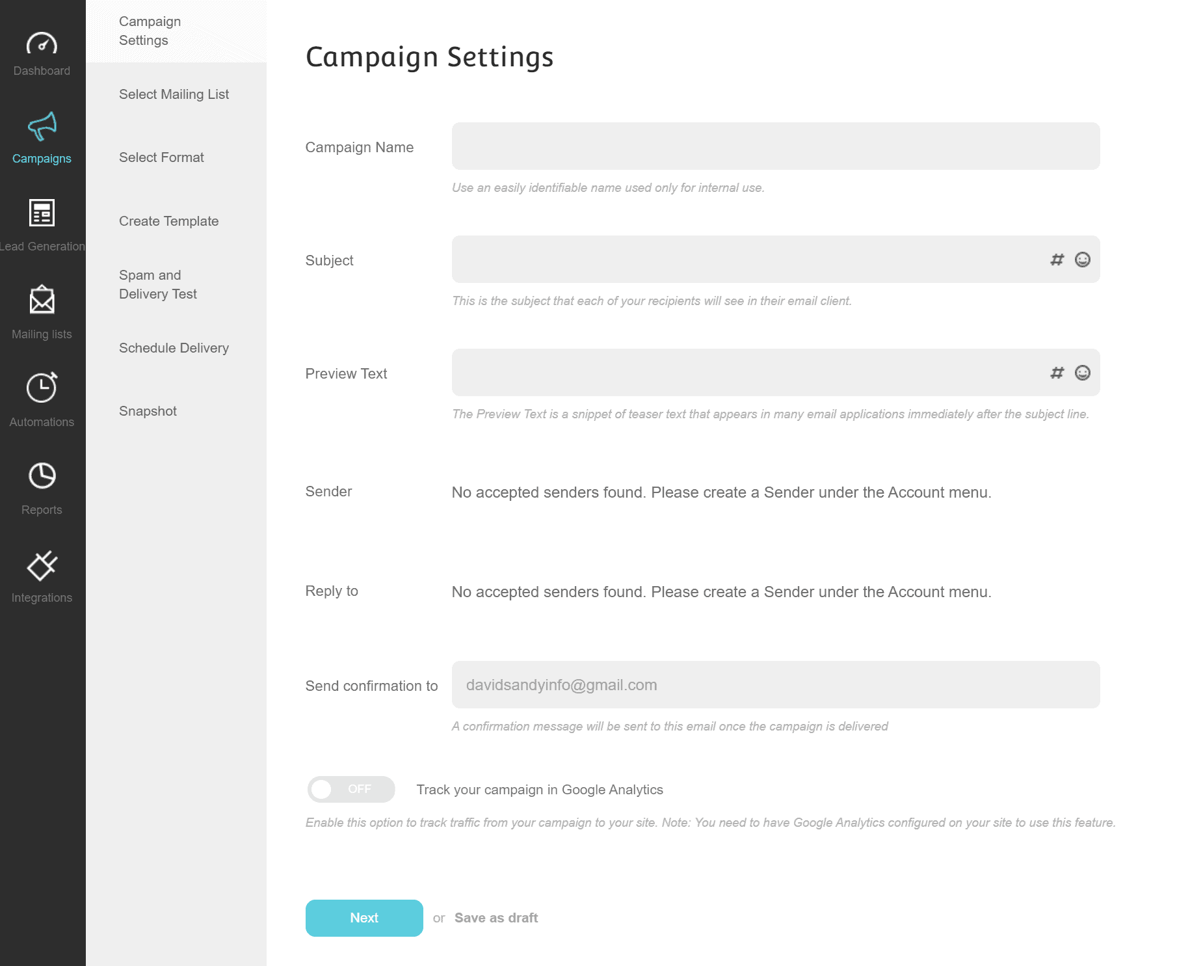Open Automations clock icon

pos(42,388)
